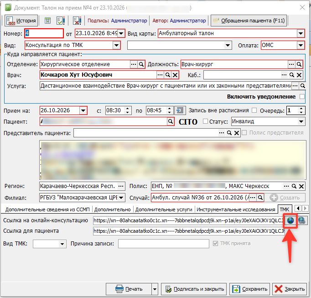Clear the Врач field with X
This screenshot has width=311, height=298.
[175, 75]
